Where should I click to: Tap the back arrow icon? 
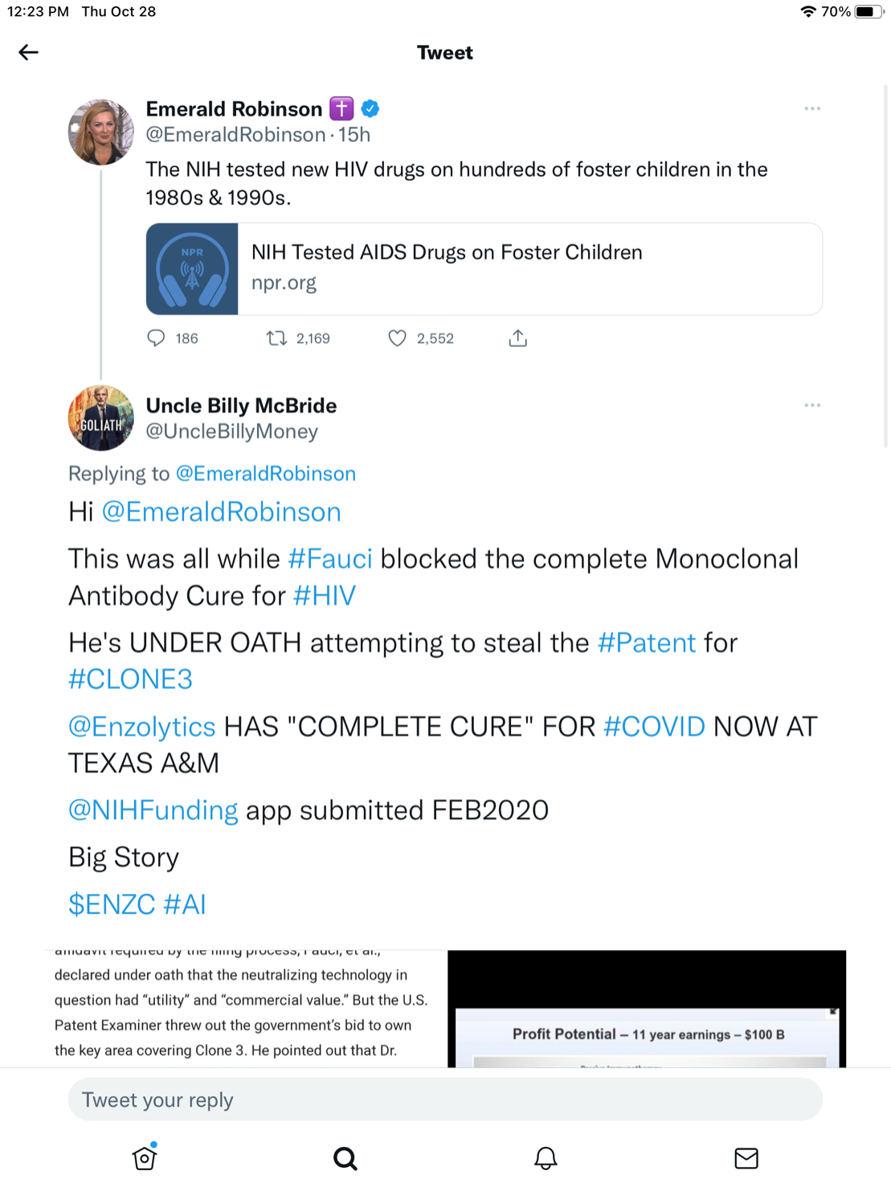point(28,53)
